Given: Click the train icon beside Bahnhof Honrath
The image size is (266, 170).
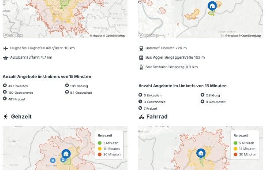Looking at the screenshot, I should tap(141, 48).
